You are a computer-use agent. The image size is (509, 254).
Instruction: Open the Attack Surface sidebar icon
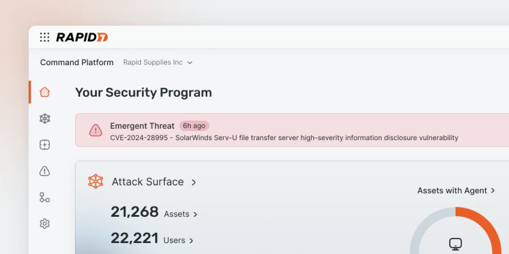(45, 119)
